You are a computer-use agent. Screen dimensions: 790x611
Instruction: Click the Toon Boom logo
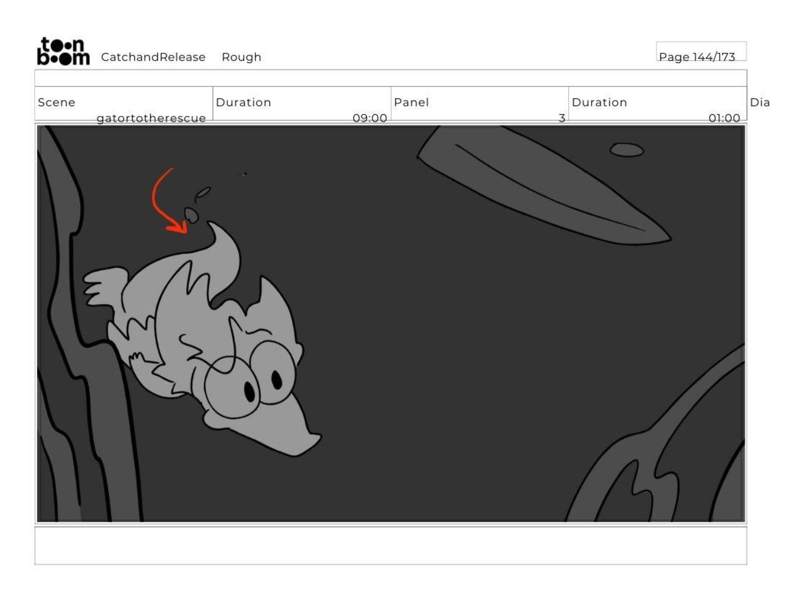(x=63, y=51)
